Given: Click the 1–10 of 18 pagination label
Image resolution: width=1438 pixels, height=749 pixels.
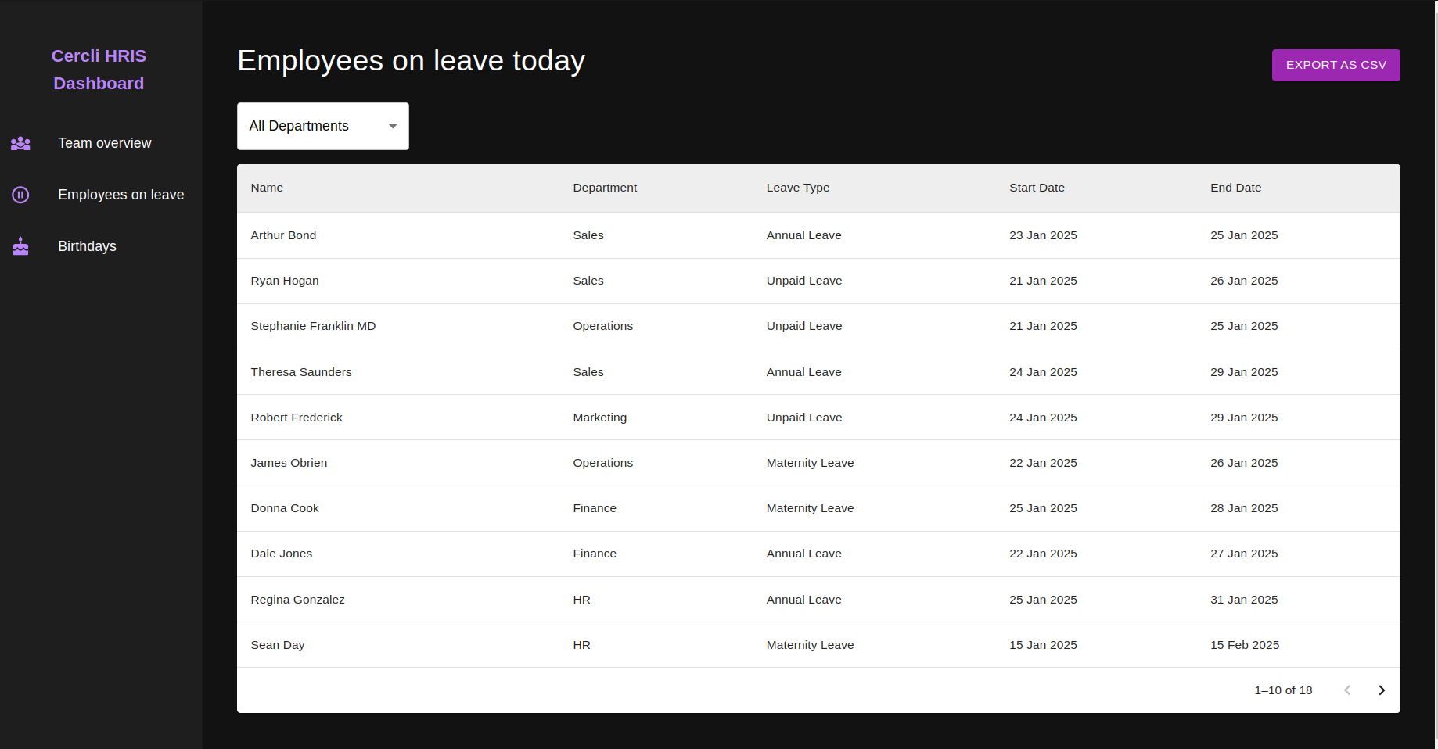Looking at the screenshot, I should point(1283,690).
